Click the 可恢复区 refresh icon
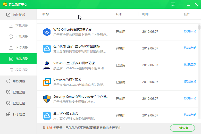 pyautogui.click(x=8, y=81)
